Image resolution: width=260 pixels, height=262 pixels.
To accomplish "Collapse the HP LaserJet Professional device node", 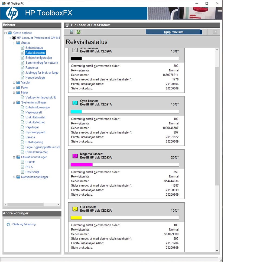I will coord(10,38).
